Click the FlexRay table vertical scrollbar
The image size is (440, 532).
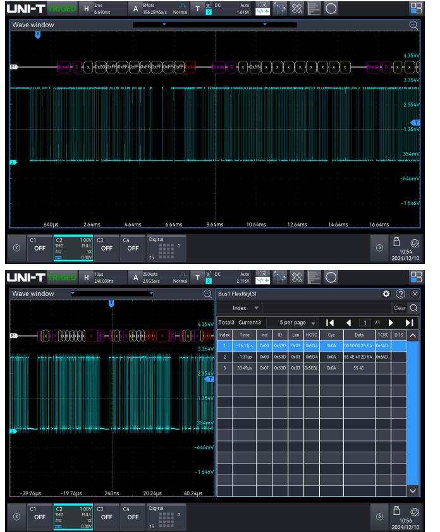pos(413,411)
